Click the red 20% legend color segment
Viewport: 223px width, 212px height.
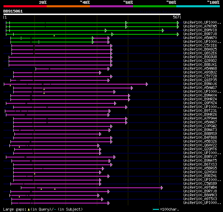(25, 6)
